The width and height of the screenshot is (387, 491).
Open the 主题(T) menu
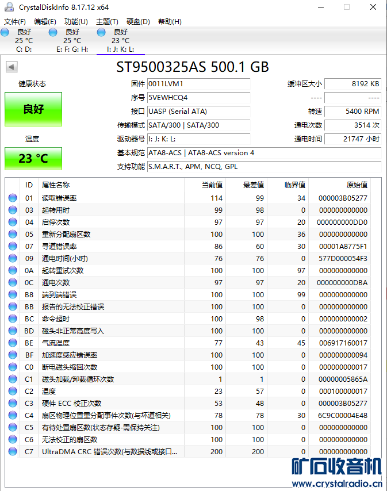pos(107,22)
